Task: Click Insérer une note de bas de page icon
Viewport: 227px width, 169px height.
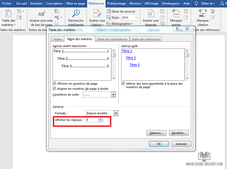Action: tap(41, 14)
